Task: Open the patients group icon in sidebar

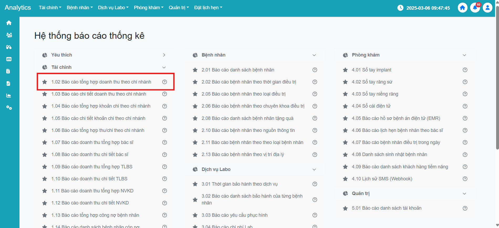Action: click(x=9, y=35)
